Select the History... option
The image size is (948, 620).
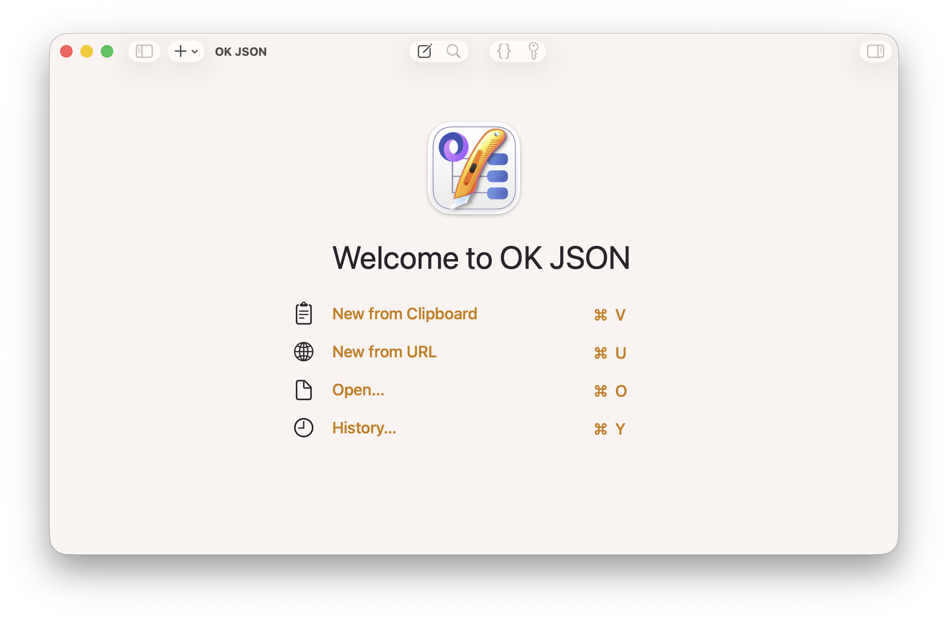pos(364,428)
